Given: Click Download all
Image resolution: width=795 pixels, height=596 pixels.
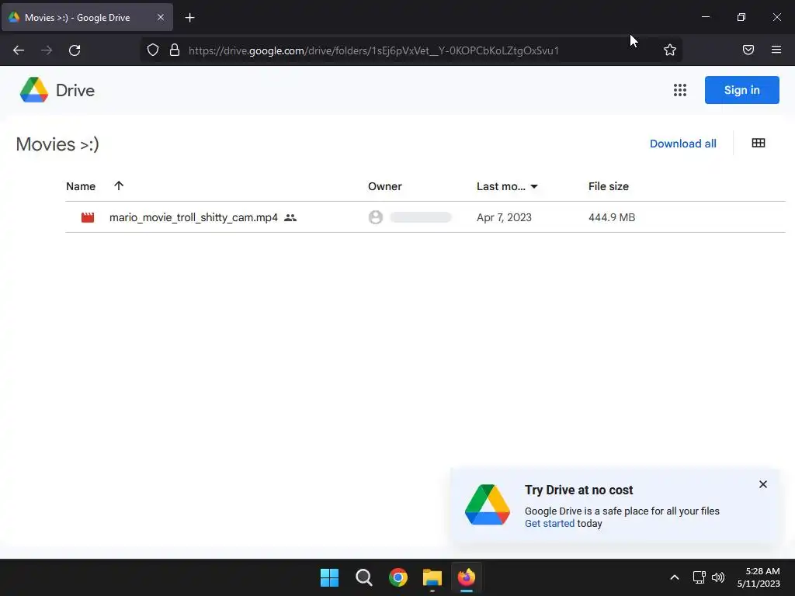Looking at the screenshot, I should click(683, 144).
